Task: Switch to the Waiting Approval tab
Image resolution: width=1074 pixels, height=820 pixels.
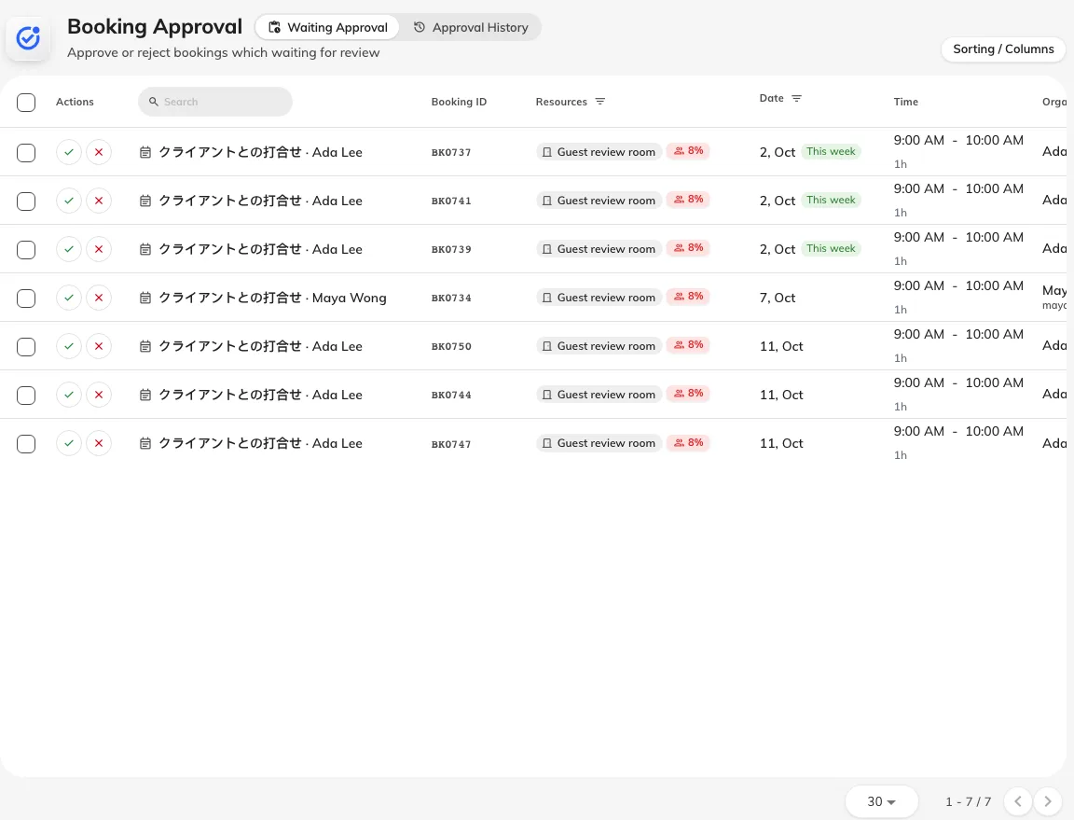Action: [x=327, y=27]
